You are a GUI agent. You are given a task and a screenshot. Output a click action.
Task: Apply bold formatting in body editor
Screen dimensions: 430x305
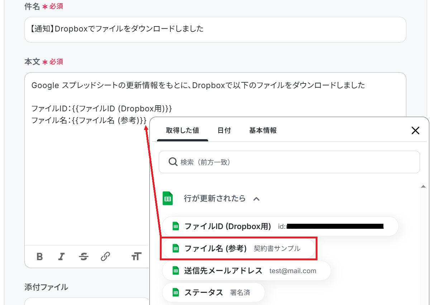pos(40,256)
